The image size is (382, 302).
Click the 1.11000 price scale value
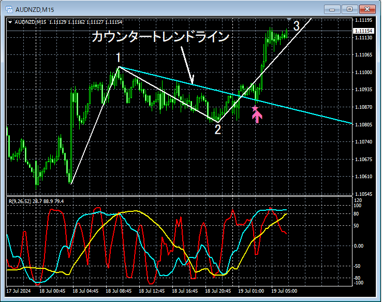[364, 73]
